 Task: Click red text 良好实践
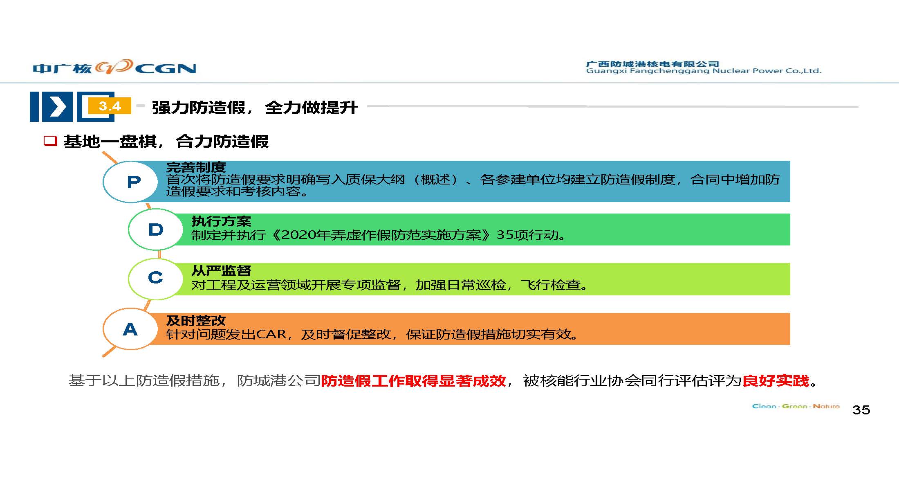point(776,381)
